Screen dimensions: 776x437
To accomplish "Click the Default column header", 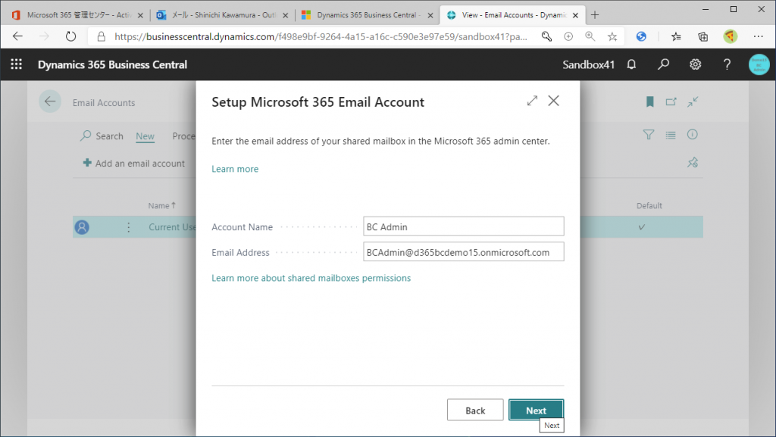I will pos(649,205).
